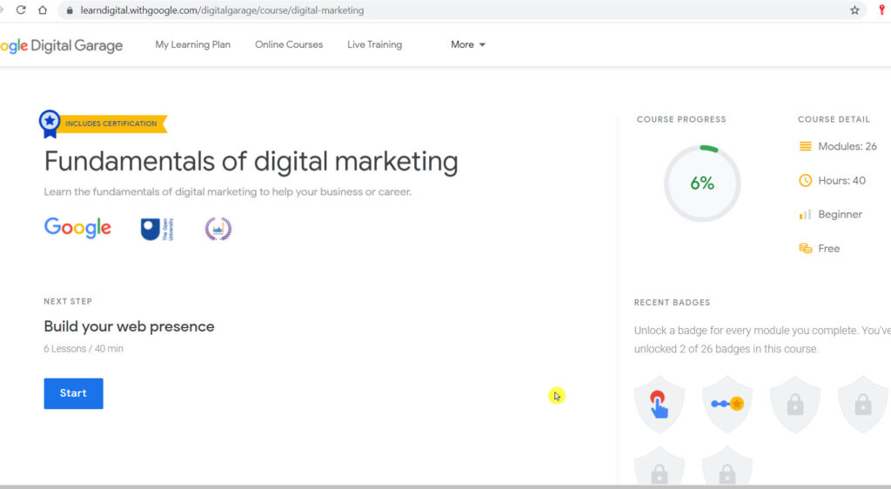Screen dimensions: 891x489
Task: Open My Learning Plan tab
Action: point(192,44)
